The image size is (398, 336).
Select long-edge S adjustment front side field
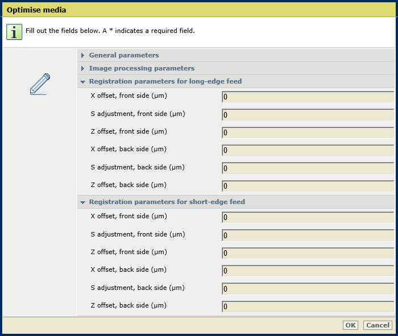(x=308, y=115)
